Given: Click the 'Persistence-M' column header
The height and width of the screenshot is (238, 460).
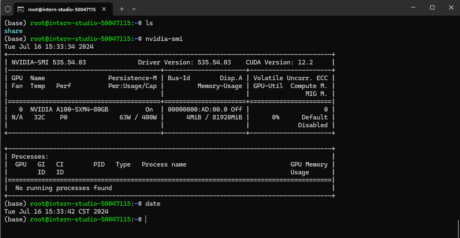Looking at the screenshot, I should [132, 78].
